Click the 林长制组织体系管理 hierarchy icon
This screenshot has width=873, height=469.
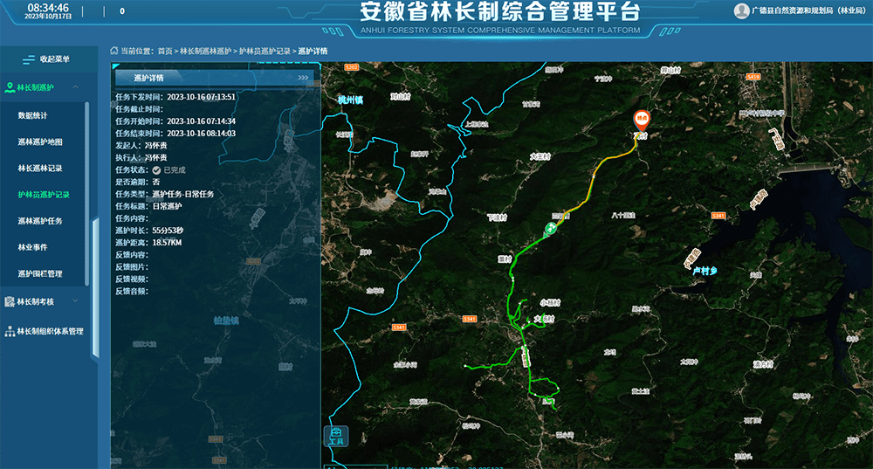(x=10, y=331)
